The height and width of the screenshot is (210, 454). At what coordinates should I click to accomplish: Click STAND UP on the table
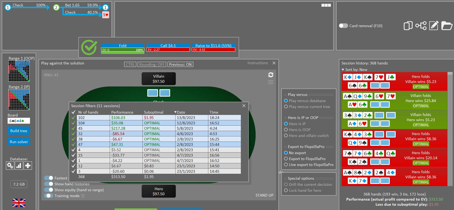pyautogui.click(x=264, y=195)
